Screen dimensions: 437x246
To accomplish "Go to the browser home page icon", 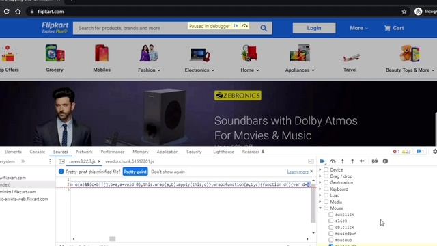I will click(x=18, y=12).
